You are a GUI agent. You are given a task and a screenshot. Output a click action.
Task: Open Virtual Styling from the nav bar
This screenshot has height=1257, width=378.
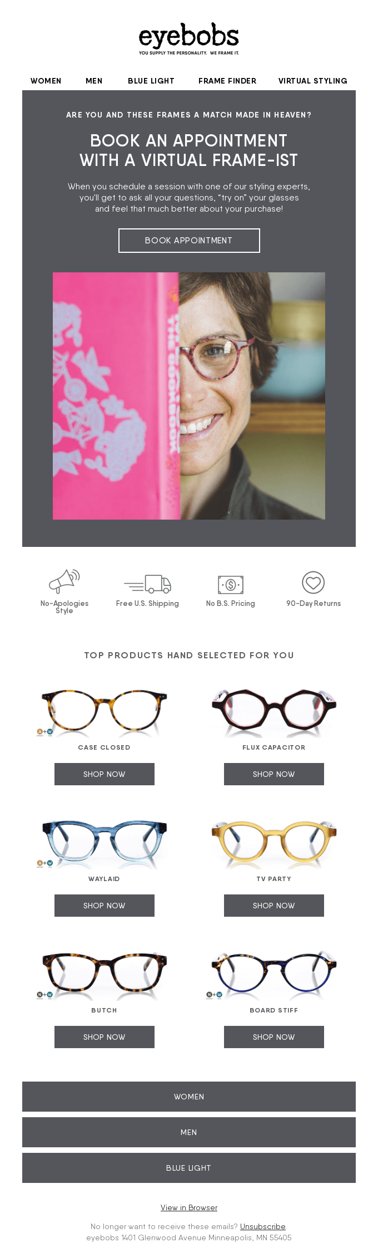click(x=313, y=81)
